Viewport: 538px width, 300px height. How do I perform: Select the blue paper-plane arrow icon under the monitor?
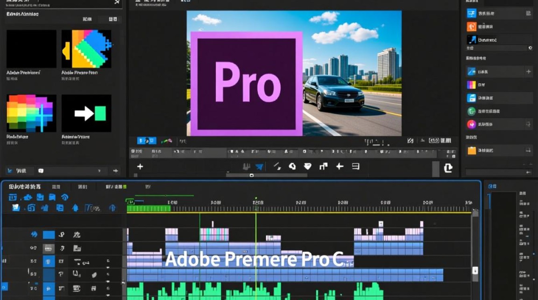click(x=259, y=166)
